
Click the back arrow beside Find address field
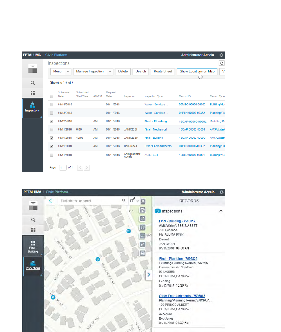point(51,201)
